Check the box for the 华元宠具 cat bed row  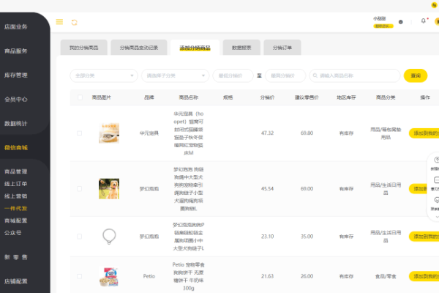(80, 133)
